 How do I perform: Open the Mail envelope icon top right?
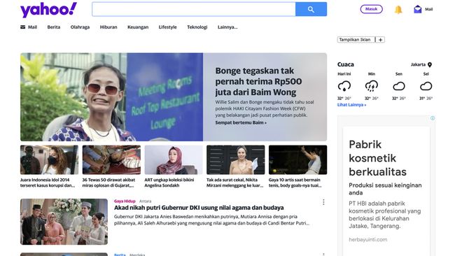point(418,9)
